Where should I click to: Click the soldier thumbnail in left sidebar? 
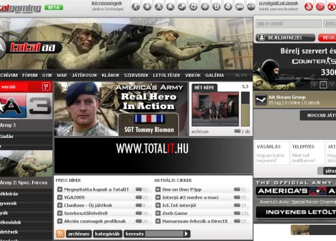[x=26, y=163]
